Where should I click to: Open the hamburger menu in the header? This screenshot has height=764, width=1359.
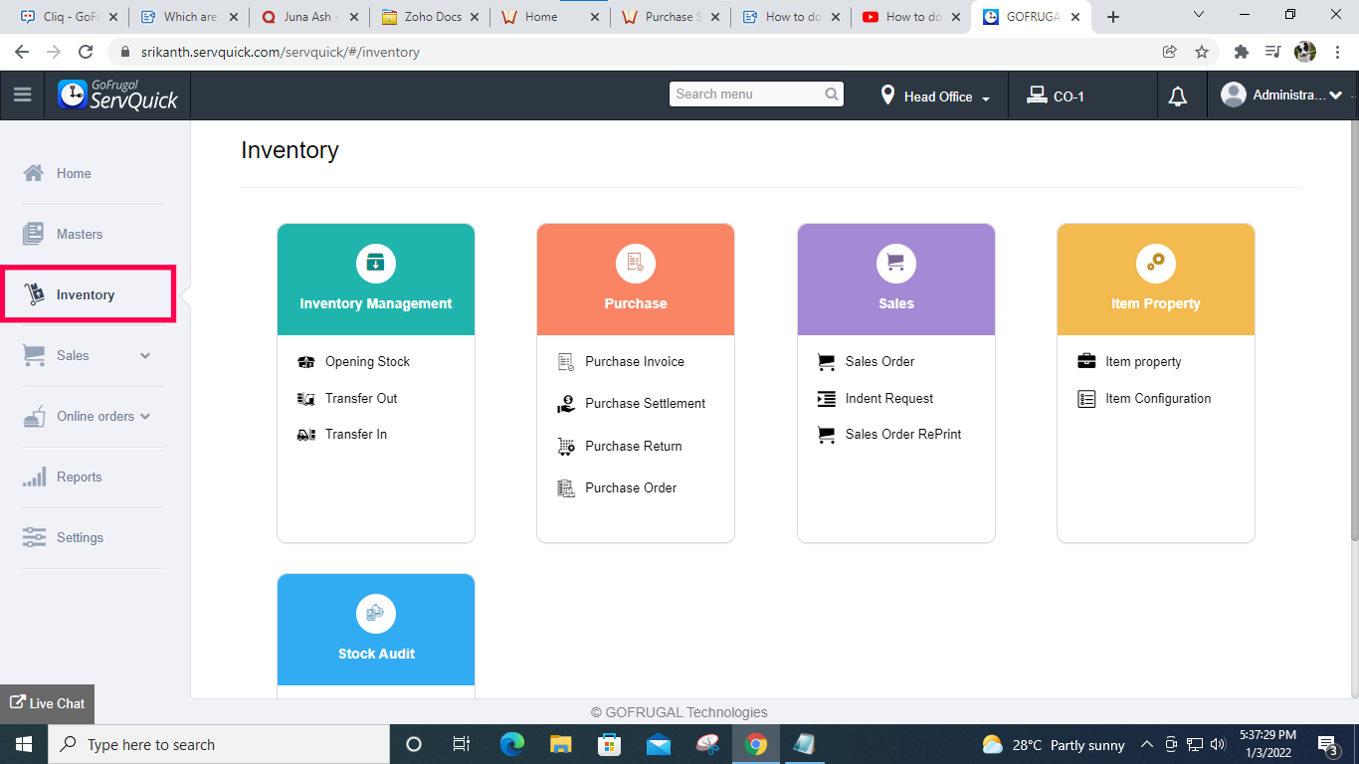pyautogui.click(x=22, y=95)
